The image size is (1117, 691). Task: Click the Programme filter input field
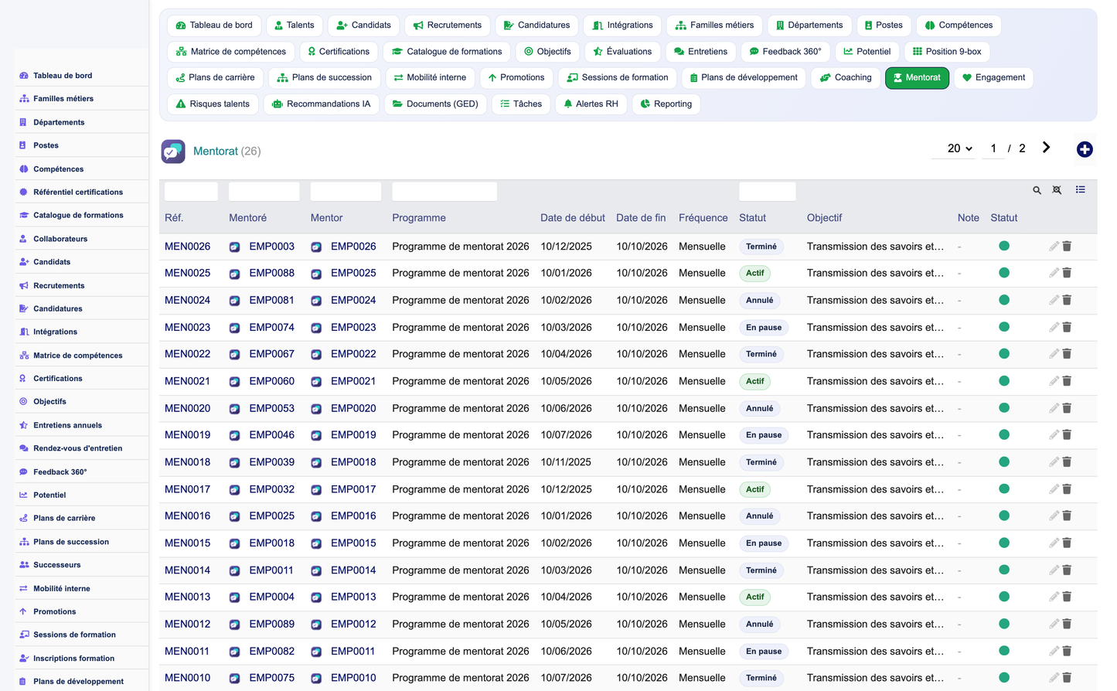click(x=444, y=191)
